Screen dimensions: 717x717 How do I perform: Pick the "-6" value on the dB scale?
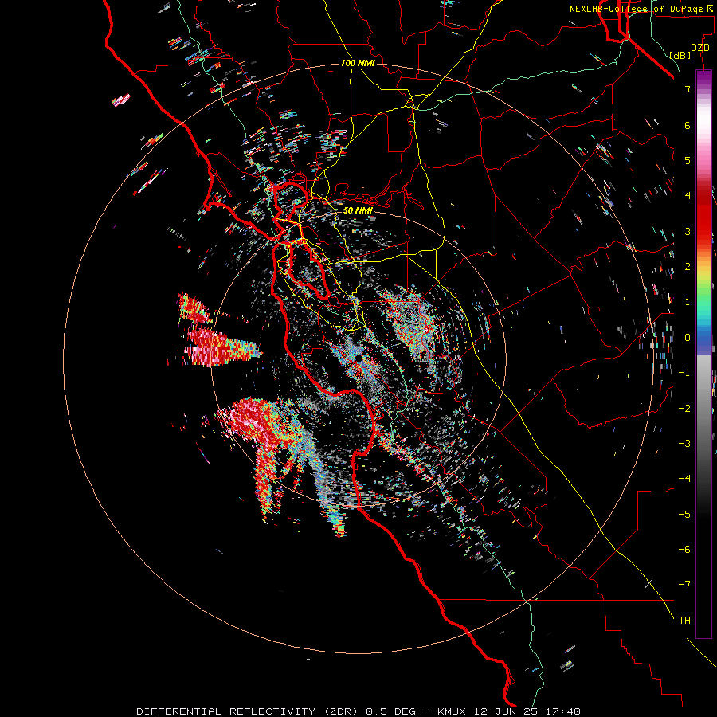(x=684, y=549)
